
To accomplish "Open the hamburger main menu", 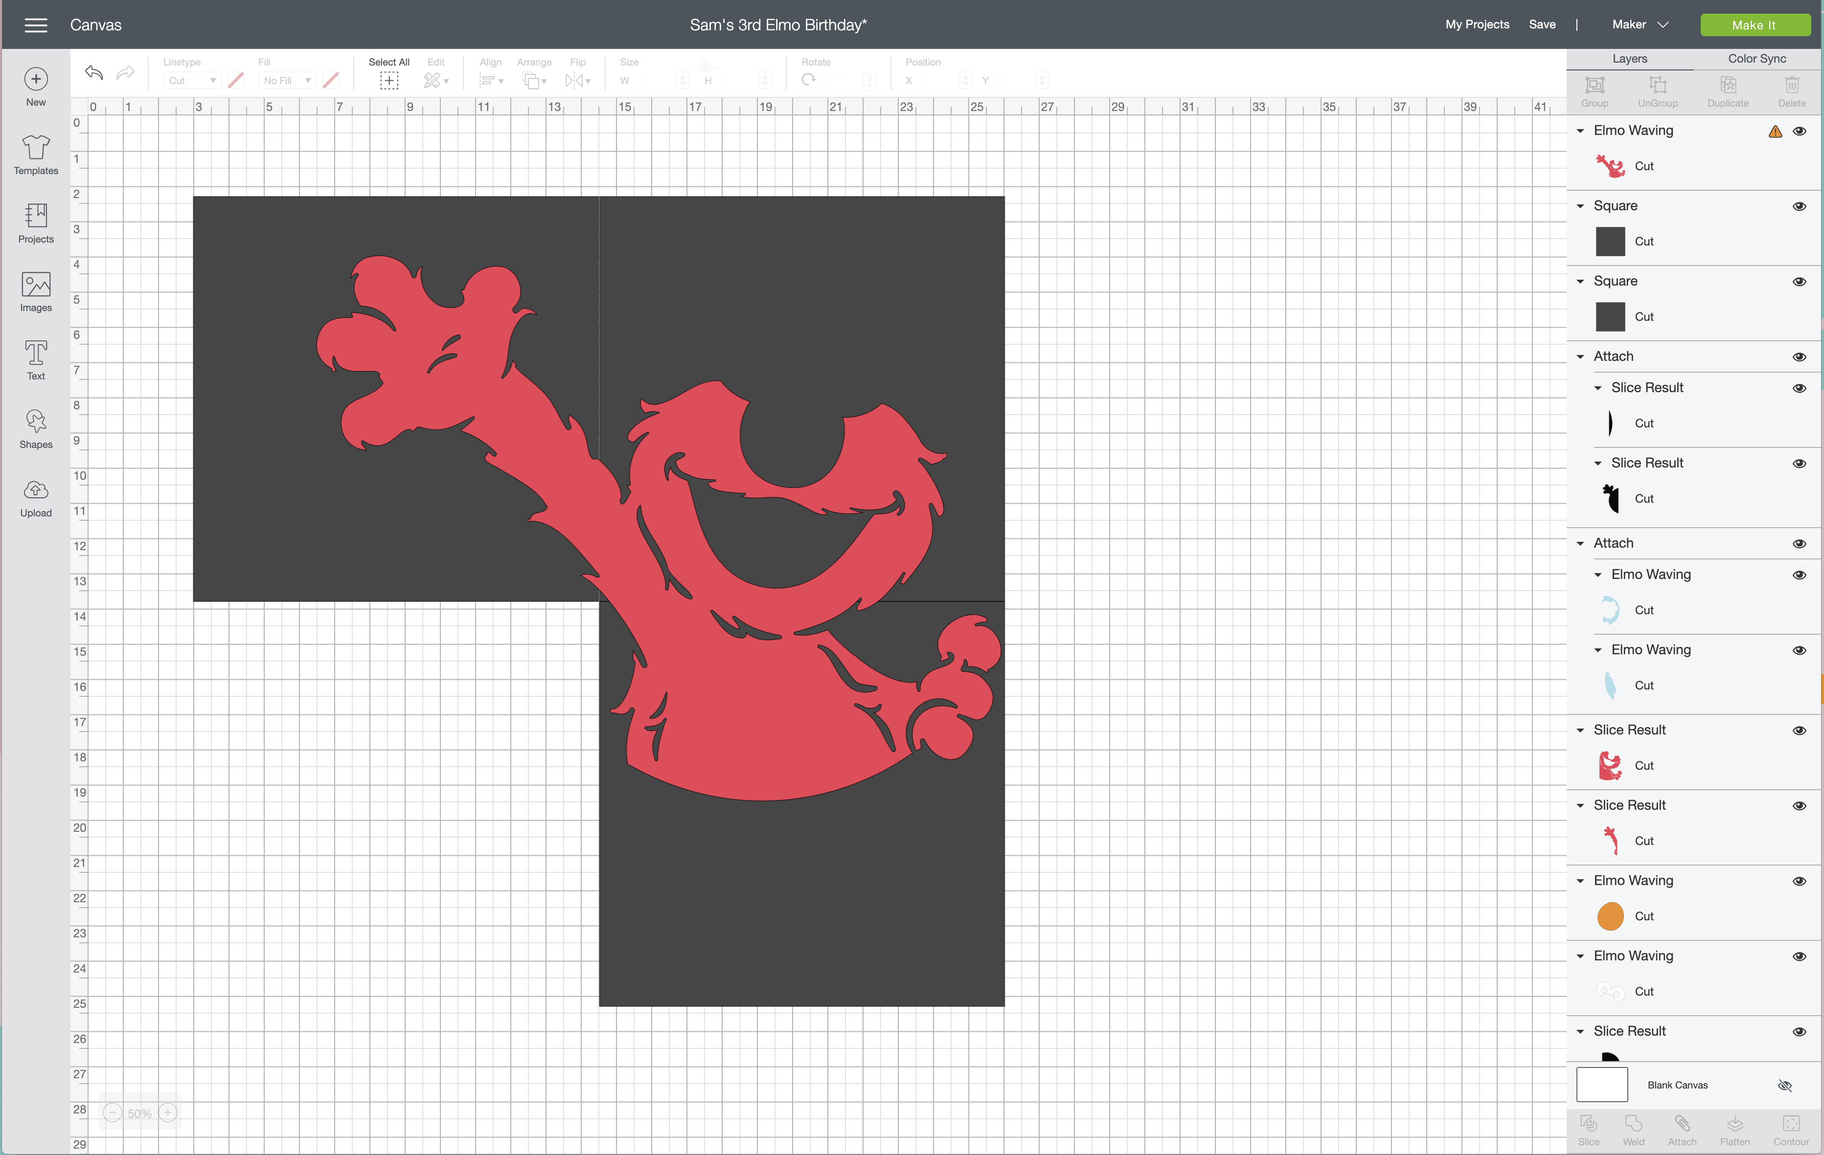I will [36, 25].
